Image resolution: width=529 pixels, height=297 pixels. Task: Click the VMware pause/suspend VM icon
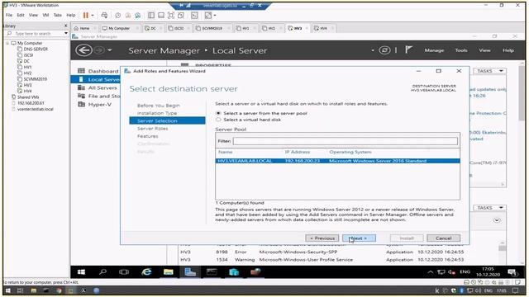(x=86, y=15)
